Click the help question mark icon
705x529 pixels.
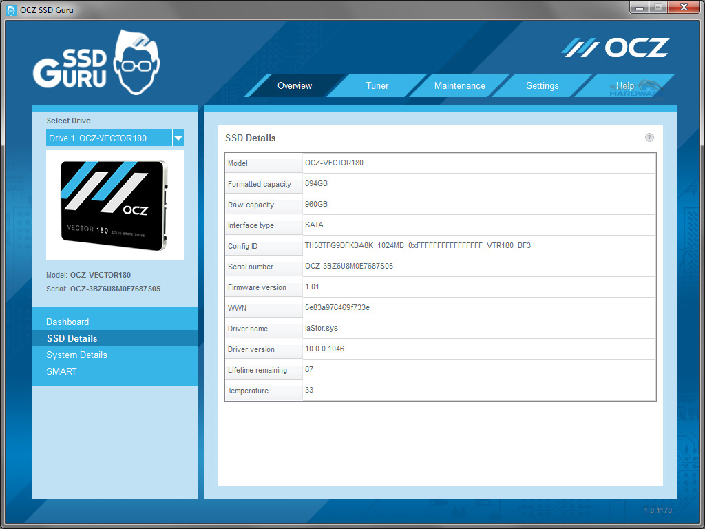pos(649,137)
